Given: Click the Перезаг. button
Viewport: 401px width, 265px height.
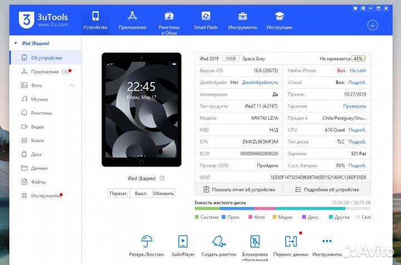Looking at the screenshot, I should pos(119,193).
